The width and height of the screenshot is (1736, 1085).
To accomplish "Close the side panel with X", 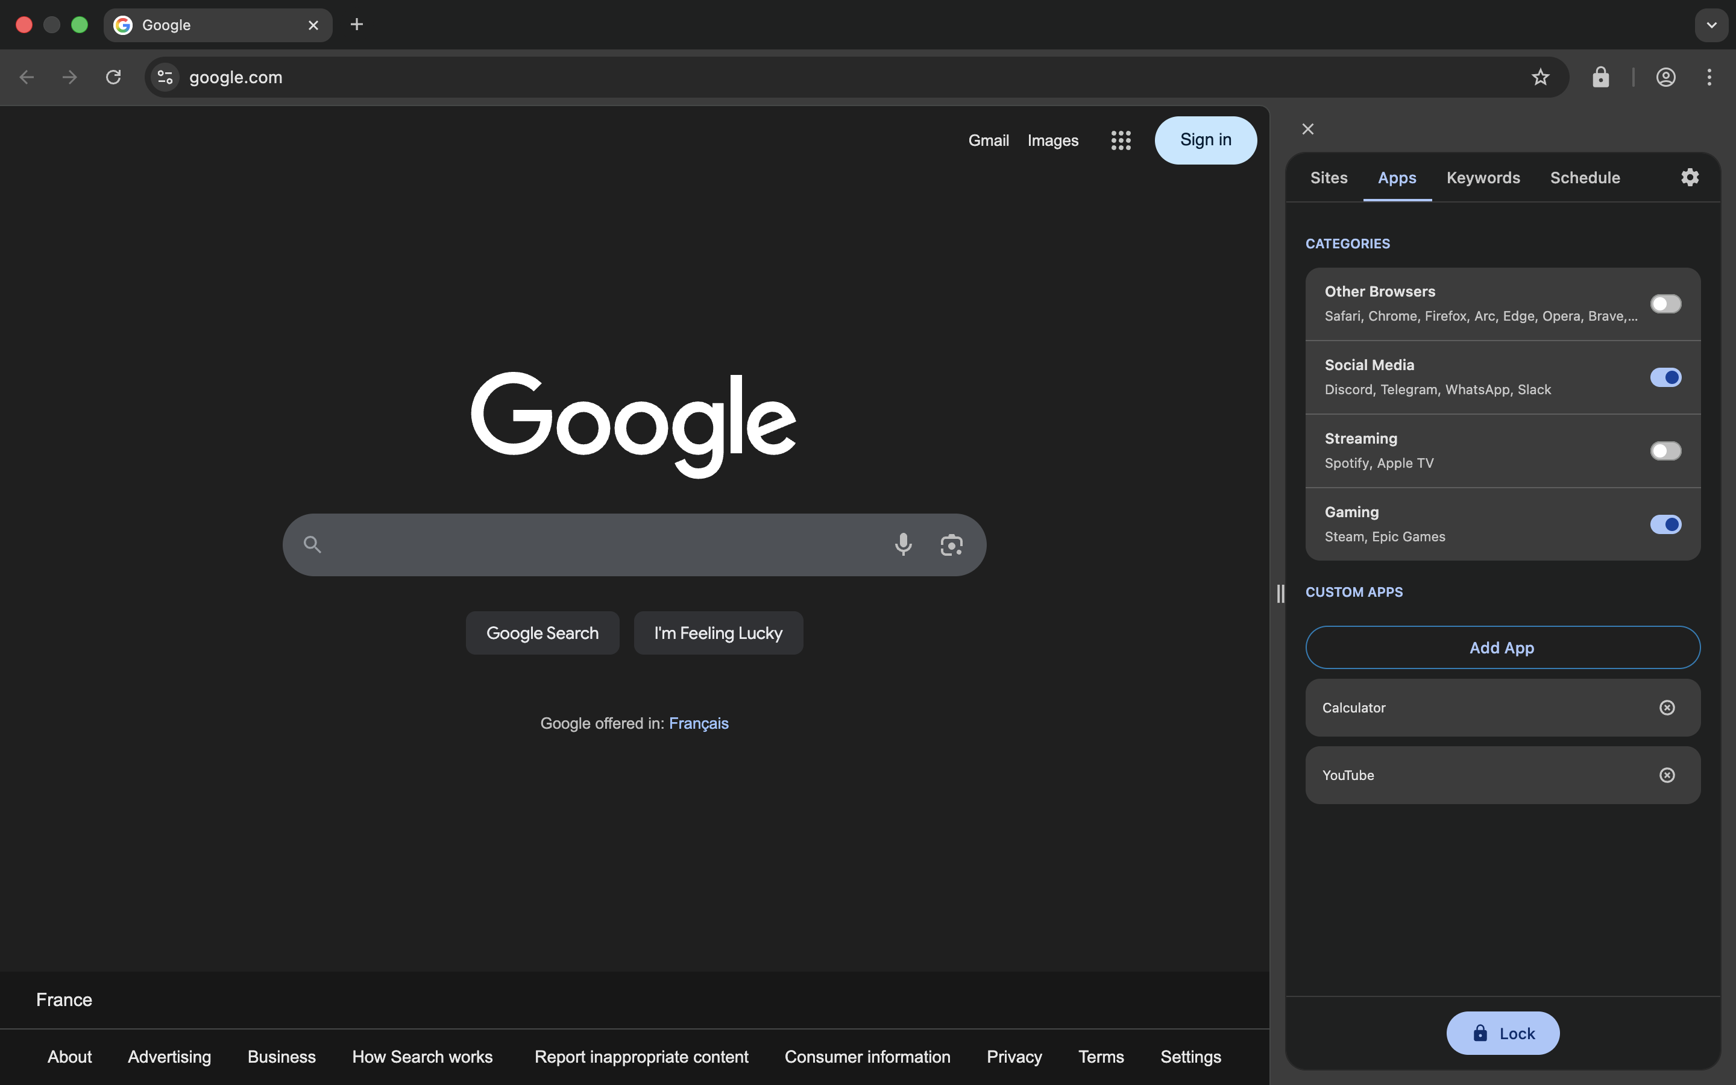I will pyautogui.click(x=1308, y=129).
